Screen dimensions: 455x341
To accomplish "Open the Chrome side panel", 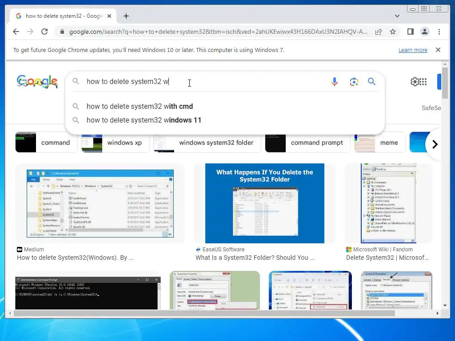I will tap(410, 32).
